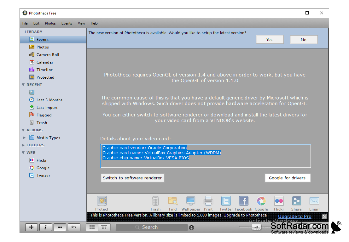The width and height of the screenshot is (349, 242).
Task: Click the Trash can toolbar icon
Action: 155,203
